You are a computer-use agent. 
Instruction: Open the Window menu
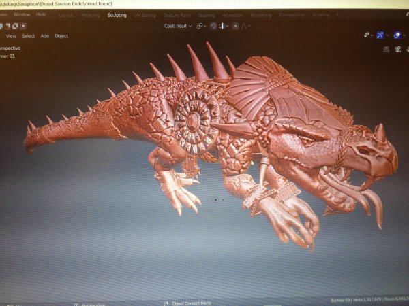tap(22, 14)
